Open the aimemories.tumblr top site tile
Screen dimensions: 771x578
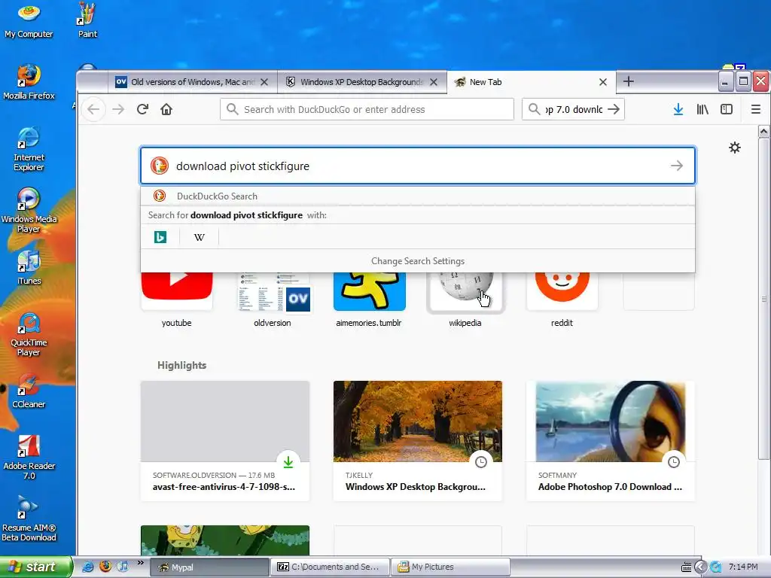point(369,300)
